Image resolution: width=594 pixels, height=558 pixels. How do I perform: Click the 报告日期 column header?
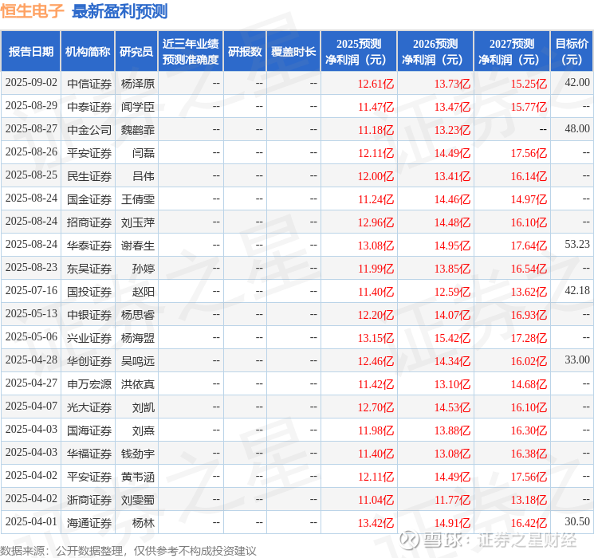[x=30, y=51]
